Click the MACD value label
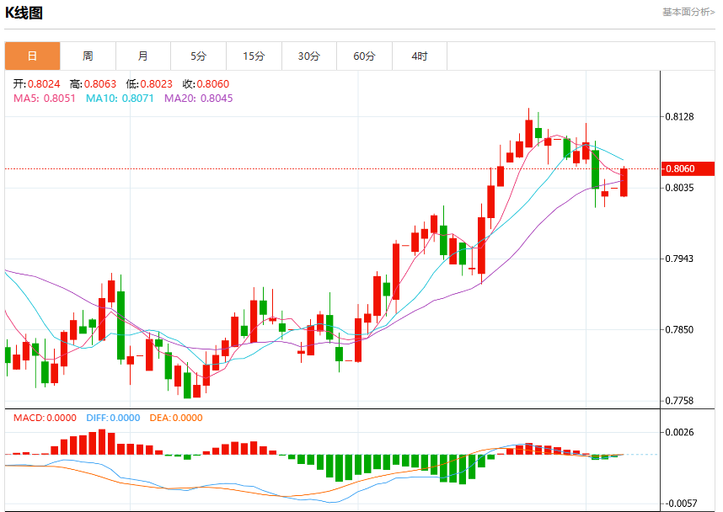This screenshot has width=723, height=512. pyautogui.click(x=45, y=418)
